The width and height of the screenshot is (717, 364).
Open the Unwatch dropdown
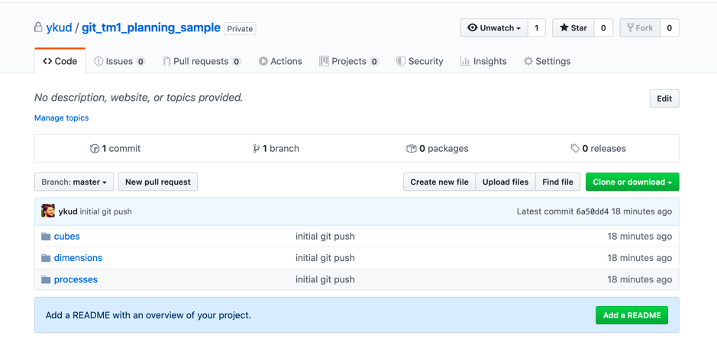494,28
